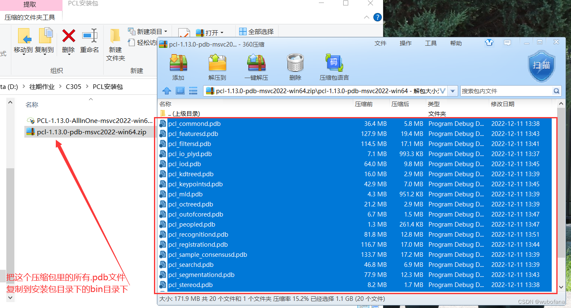
Task: Open the skin (shirt) icon in 360压缩 title bar
Action: click(489, 43)
